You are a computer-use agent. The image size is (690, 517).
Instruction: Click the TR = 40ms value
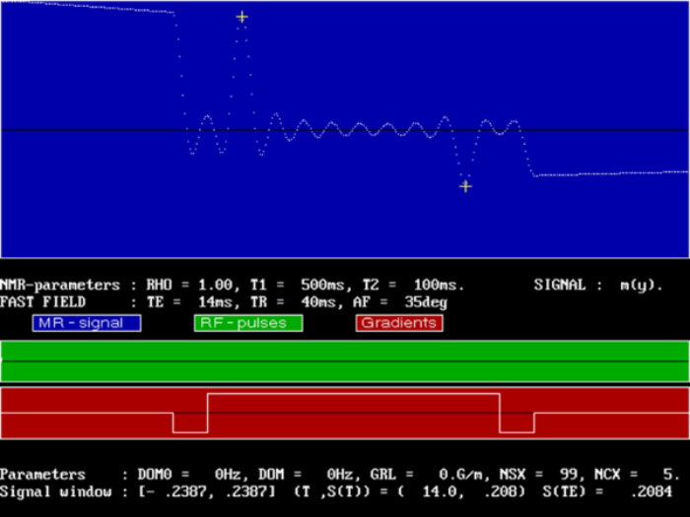[297, 302]
